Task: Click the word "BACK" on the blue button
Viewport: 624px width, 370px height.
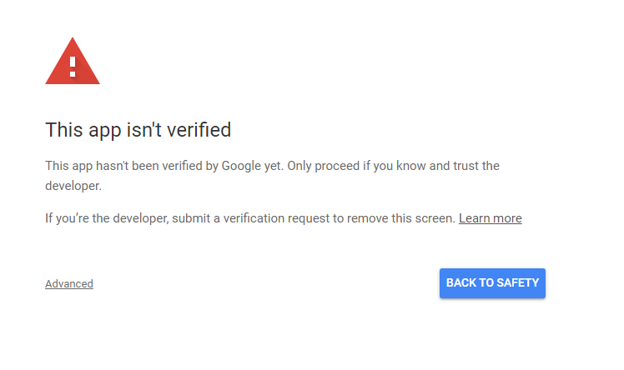Action: click(461, 282)
